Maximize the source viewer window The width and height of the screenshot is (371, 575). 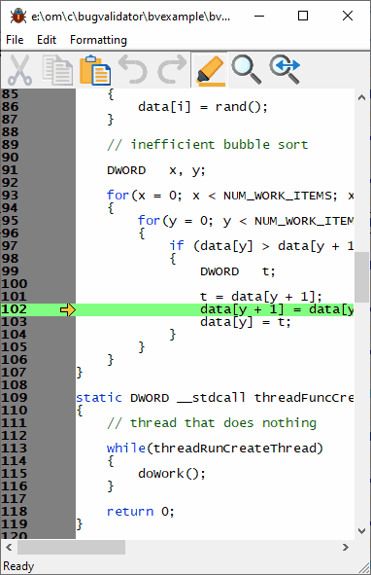click(303, 17)
